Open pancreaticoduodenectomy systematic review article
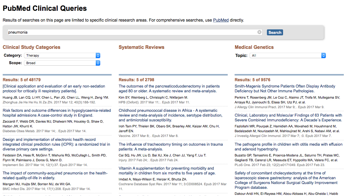 (x=169, y=89)
